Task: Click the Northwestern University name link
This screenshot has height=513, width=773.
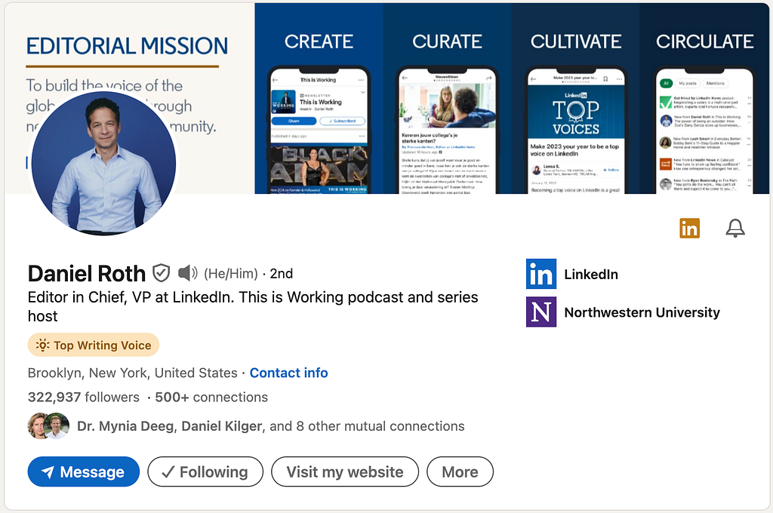Action: [642, 312]
